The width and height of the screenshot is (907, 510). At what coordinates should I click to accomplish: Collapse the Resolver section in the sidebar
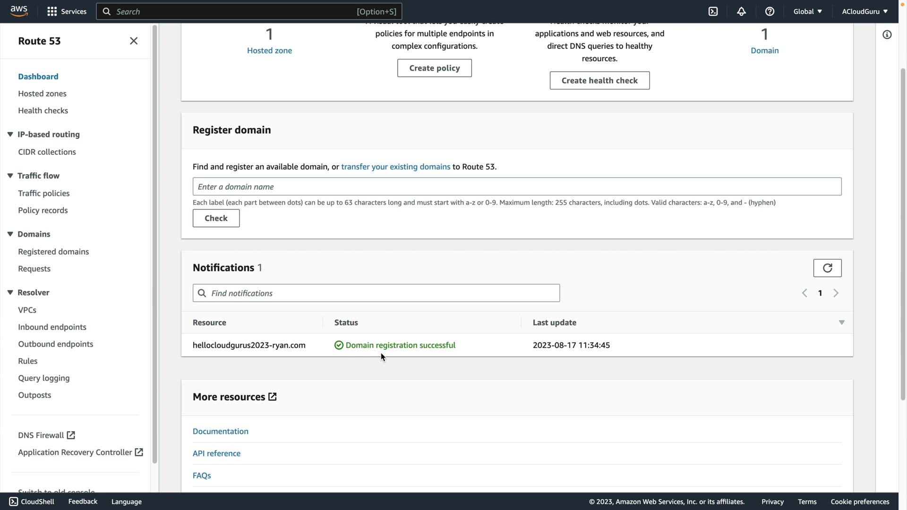point(10,293)
